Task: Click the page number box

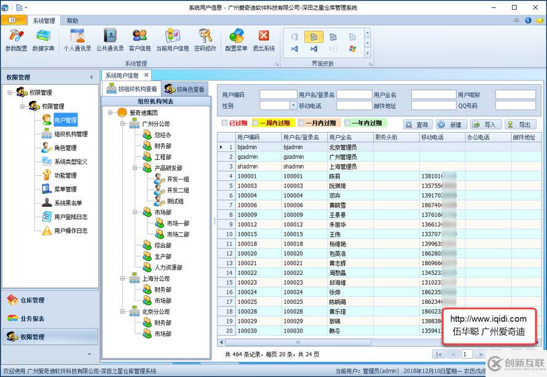Action: [x=466, y=354]
